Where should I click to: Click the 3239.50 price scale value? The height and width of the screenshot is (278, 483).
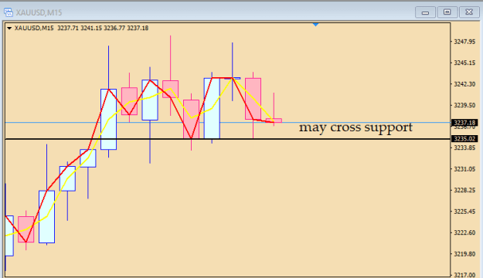click(464, 105)
